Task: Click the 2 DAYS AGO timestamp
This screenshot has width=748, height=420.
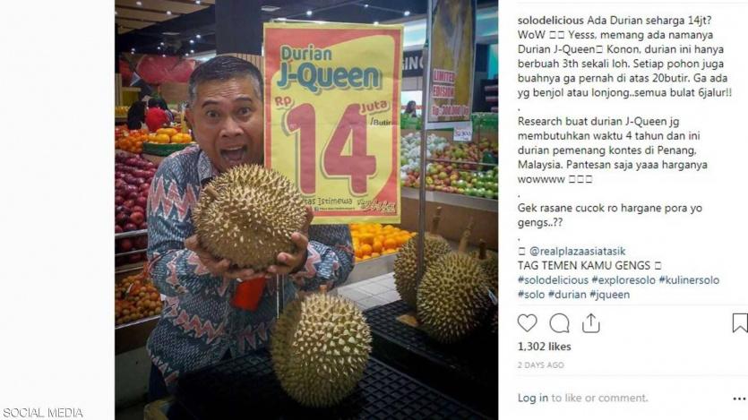Action: (x=541, y=365)
